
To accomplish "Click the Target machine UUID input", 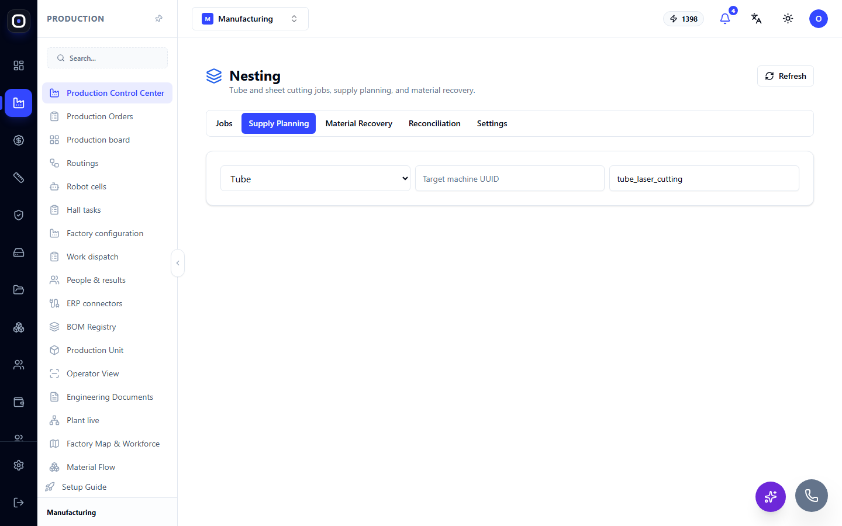I will [x=510, y=179].
